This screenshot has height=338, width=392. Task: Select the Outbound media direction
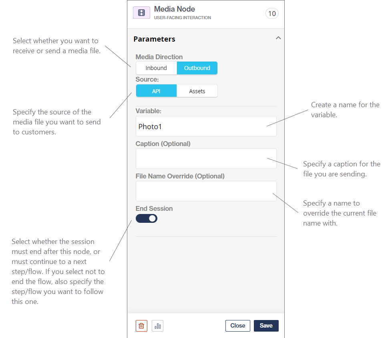click(197, 68)
